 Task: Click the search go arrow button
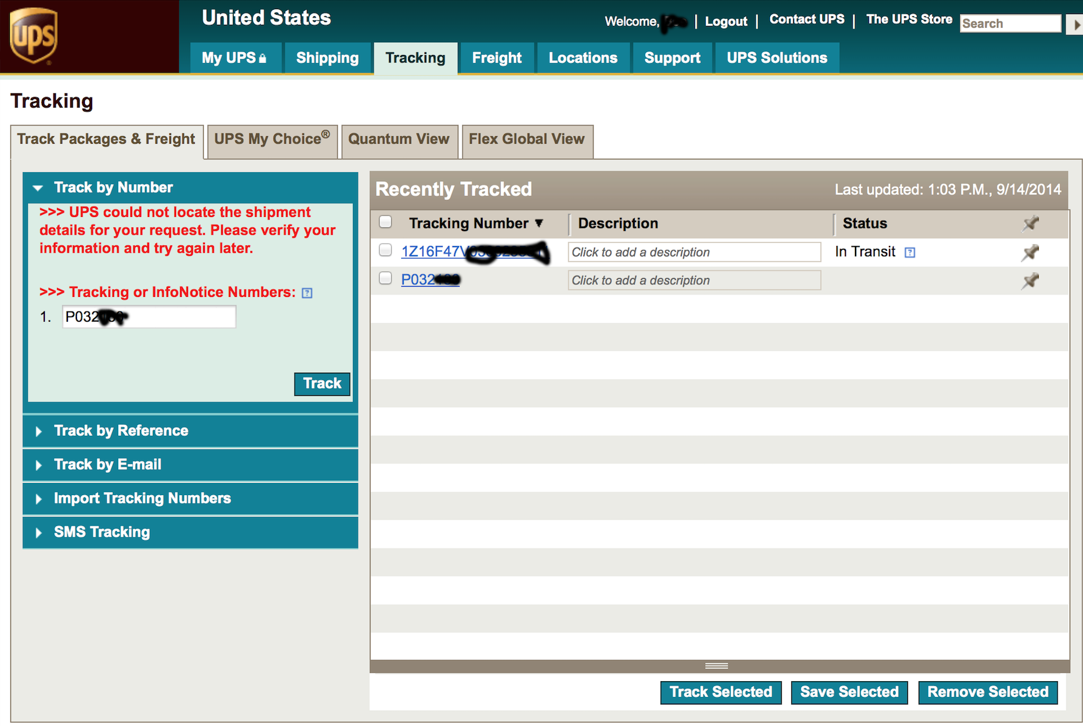pos(1075,24)
